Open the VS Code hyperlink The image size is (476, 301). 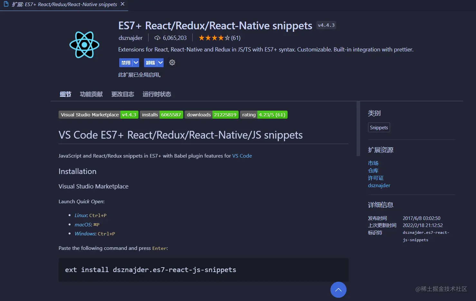pyautogui.click(x=242, y=156)
